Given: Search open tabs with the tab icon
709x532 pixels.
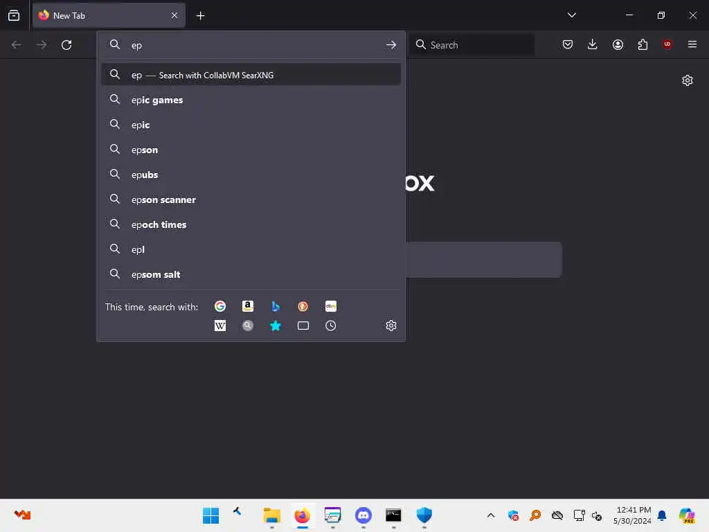Looking at the screenshot, I should tap(303, 326).
